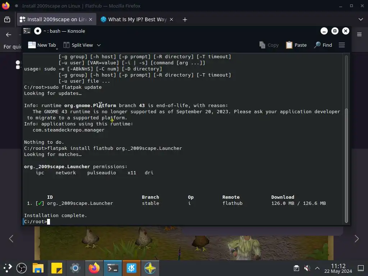
Task: Show previous screenshot in Flathub carousel
Action: tap(11, 239)
